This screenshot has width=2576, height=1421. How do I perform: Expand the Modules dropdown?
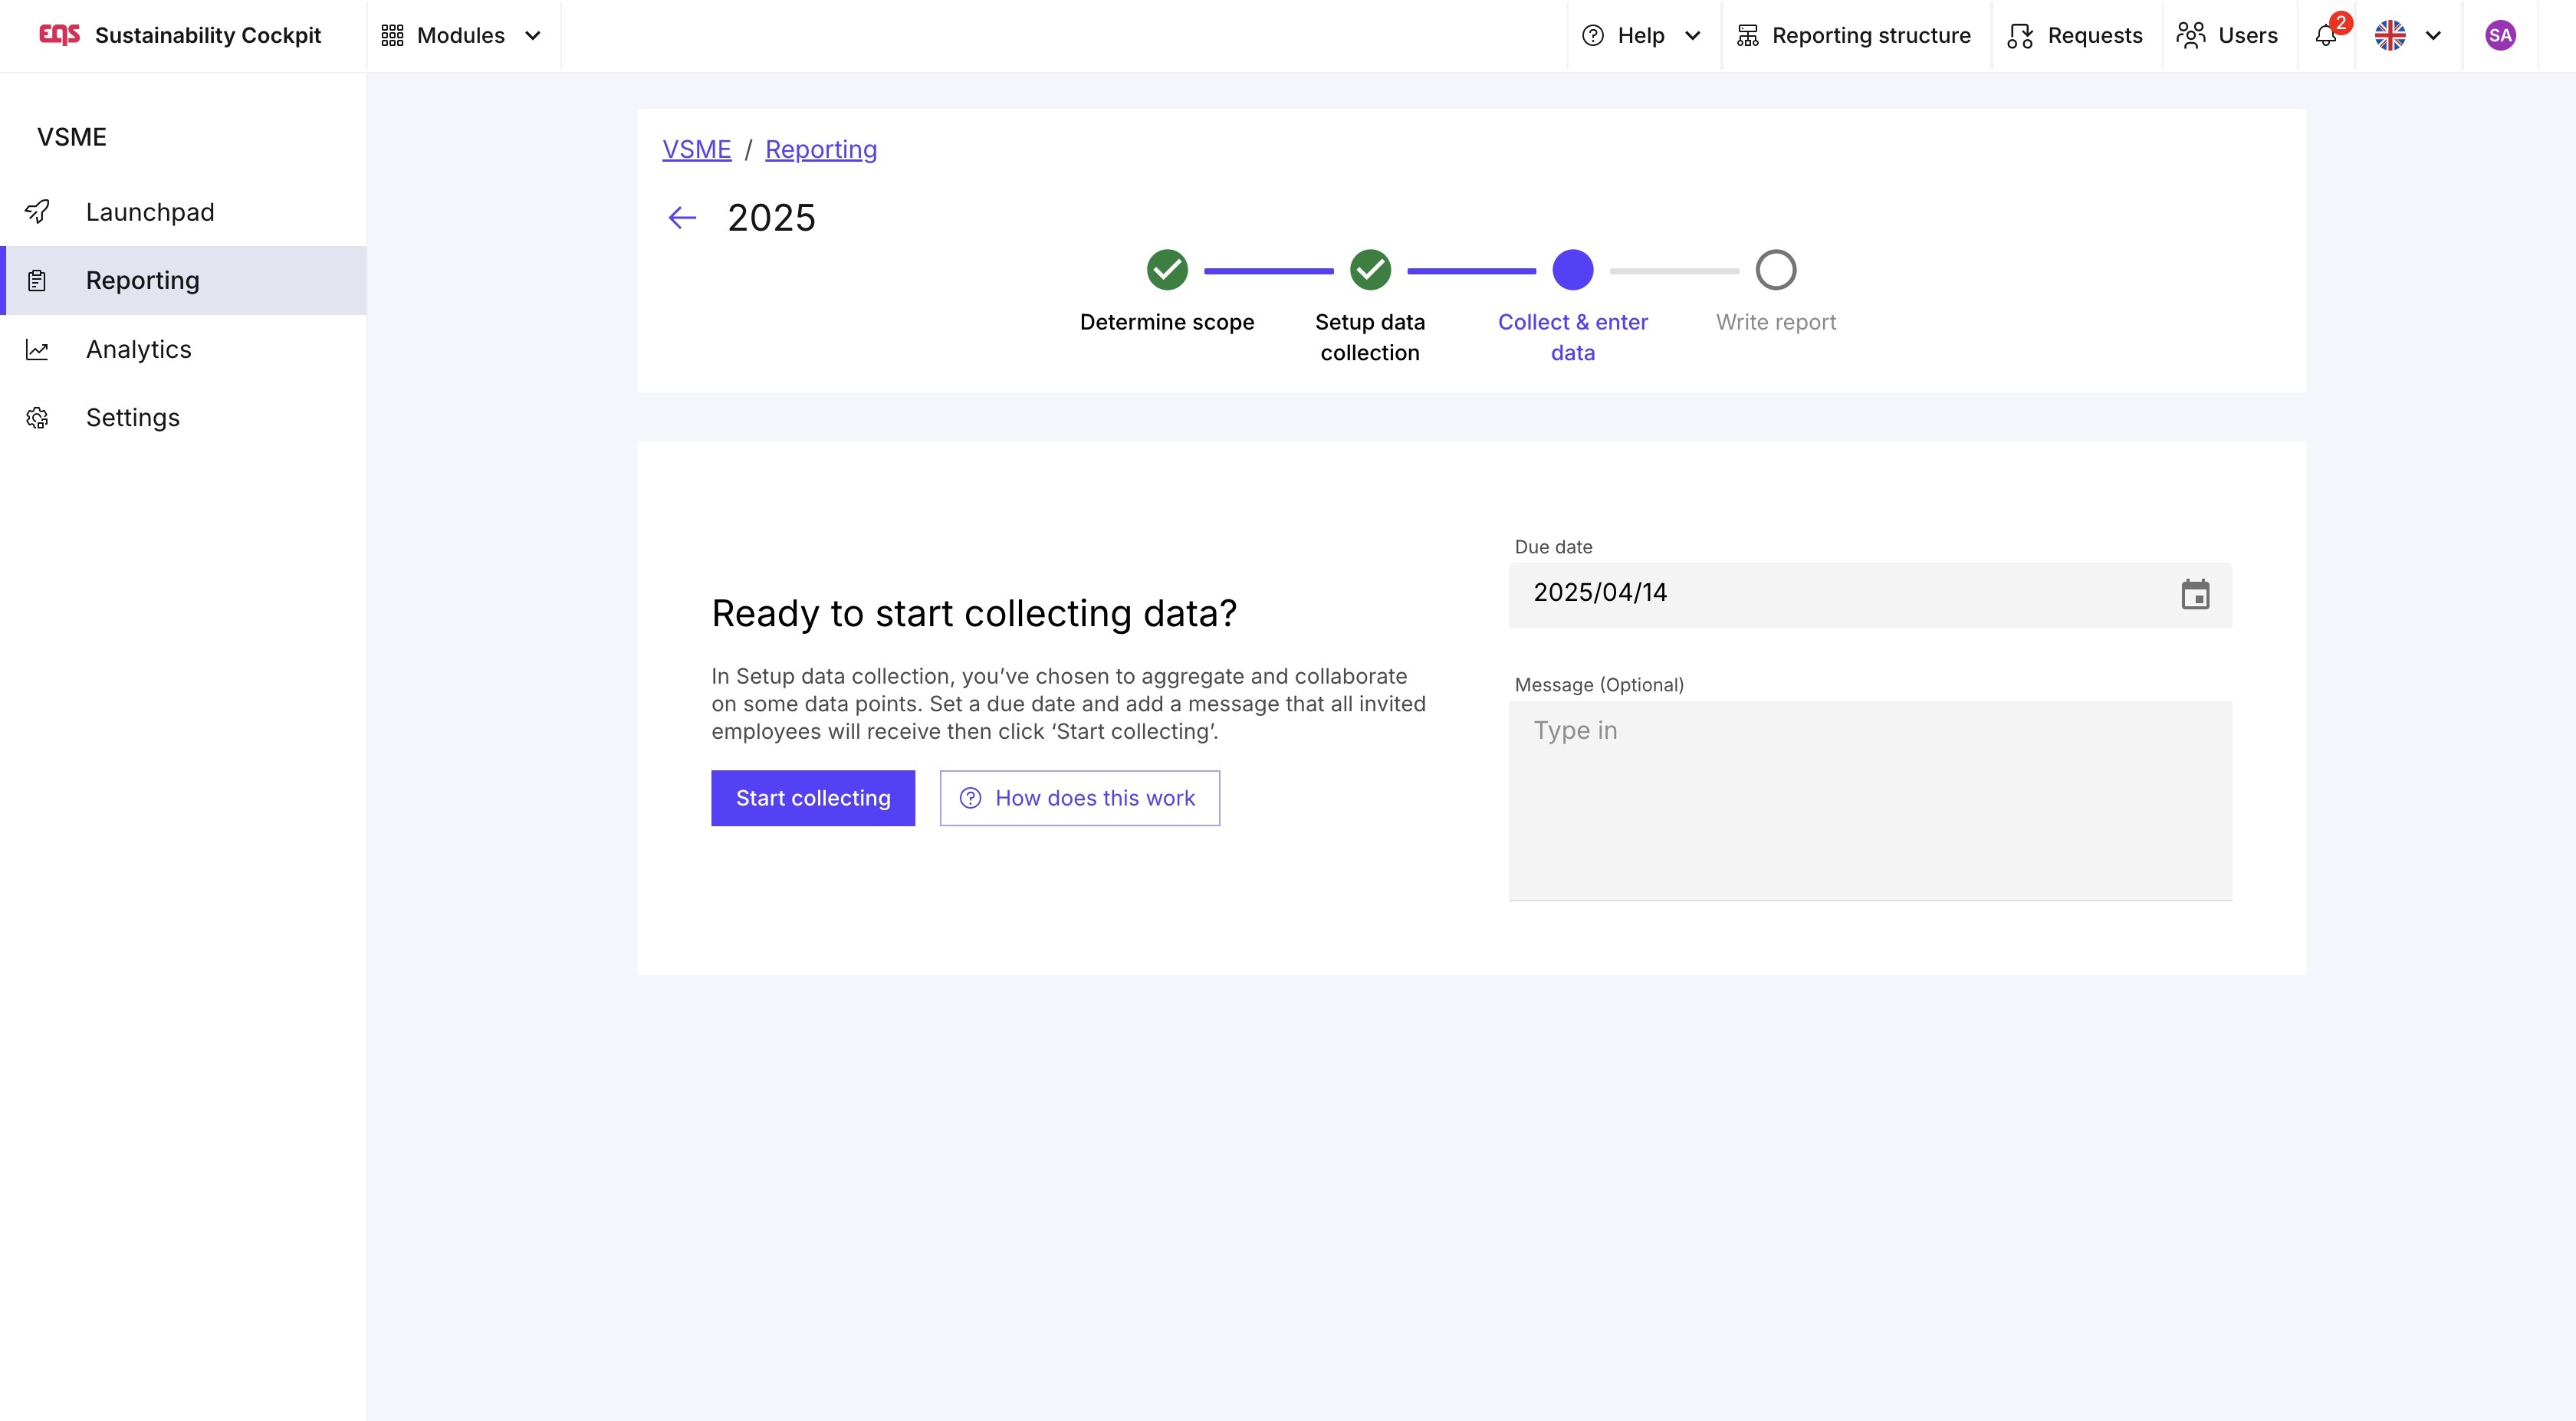[462, 36]
